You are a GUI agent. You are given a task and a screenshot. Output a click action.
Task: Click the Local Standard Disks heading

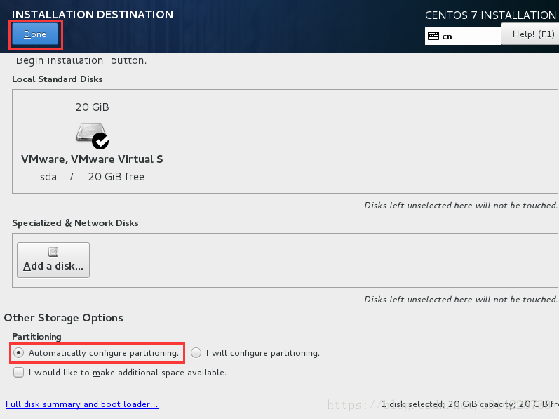(x=58, y=79)
